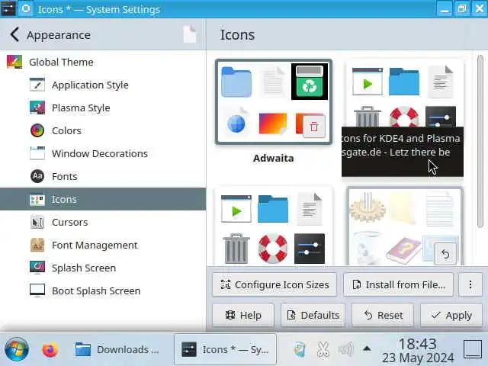Image resolution: width=488 pixels, height=366 pixels.
Task: Go to Plasma Style page
Action: point(103,108)
